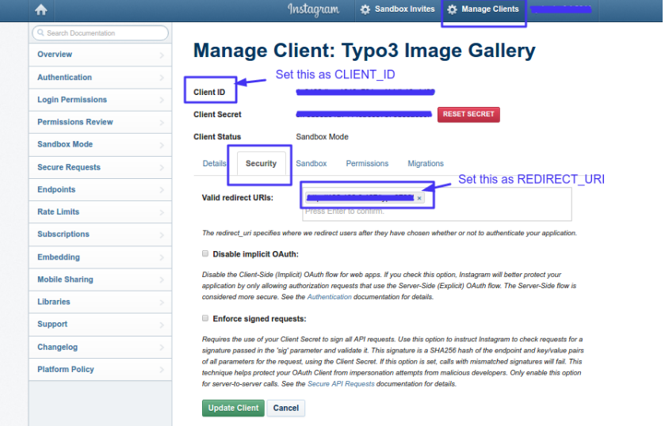Open the Secure Requests sidebar item

click(x=100, y=167)
